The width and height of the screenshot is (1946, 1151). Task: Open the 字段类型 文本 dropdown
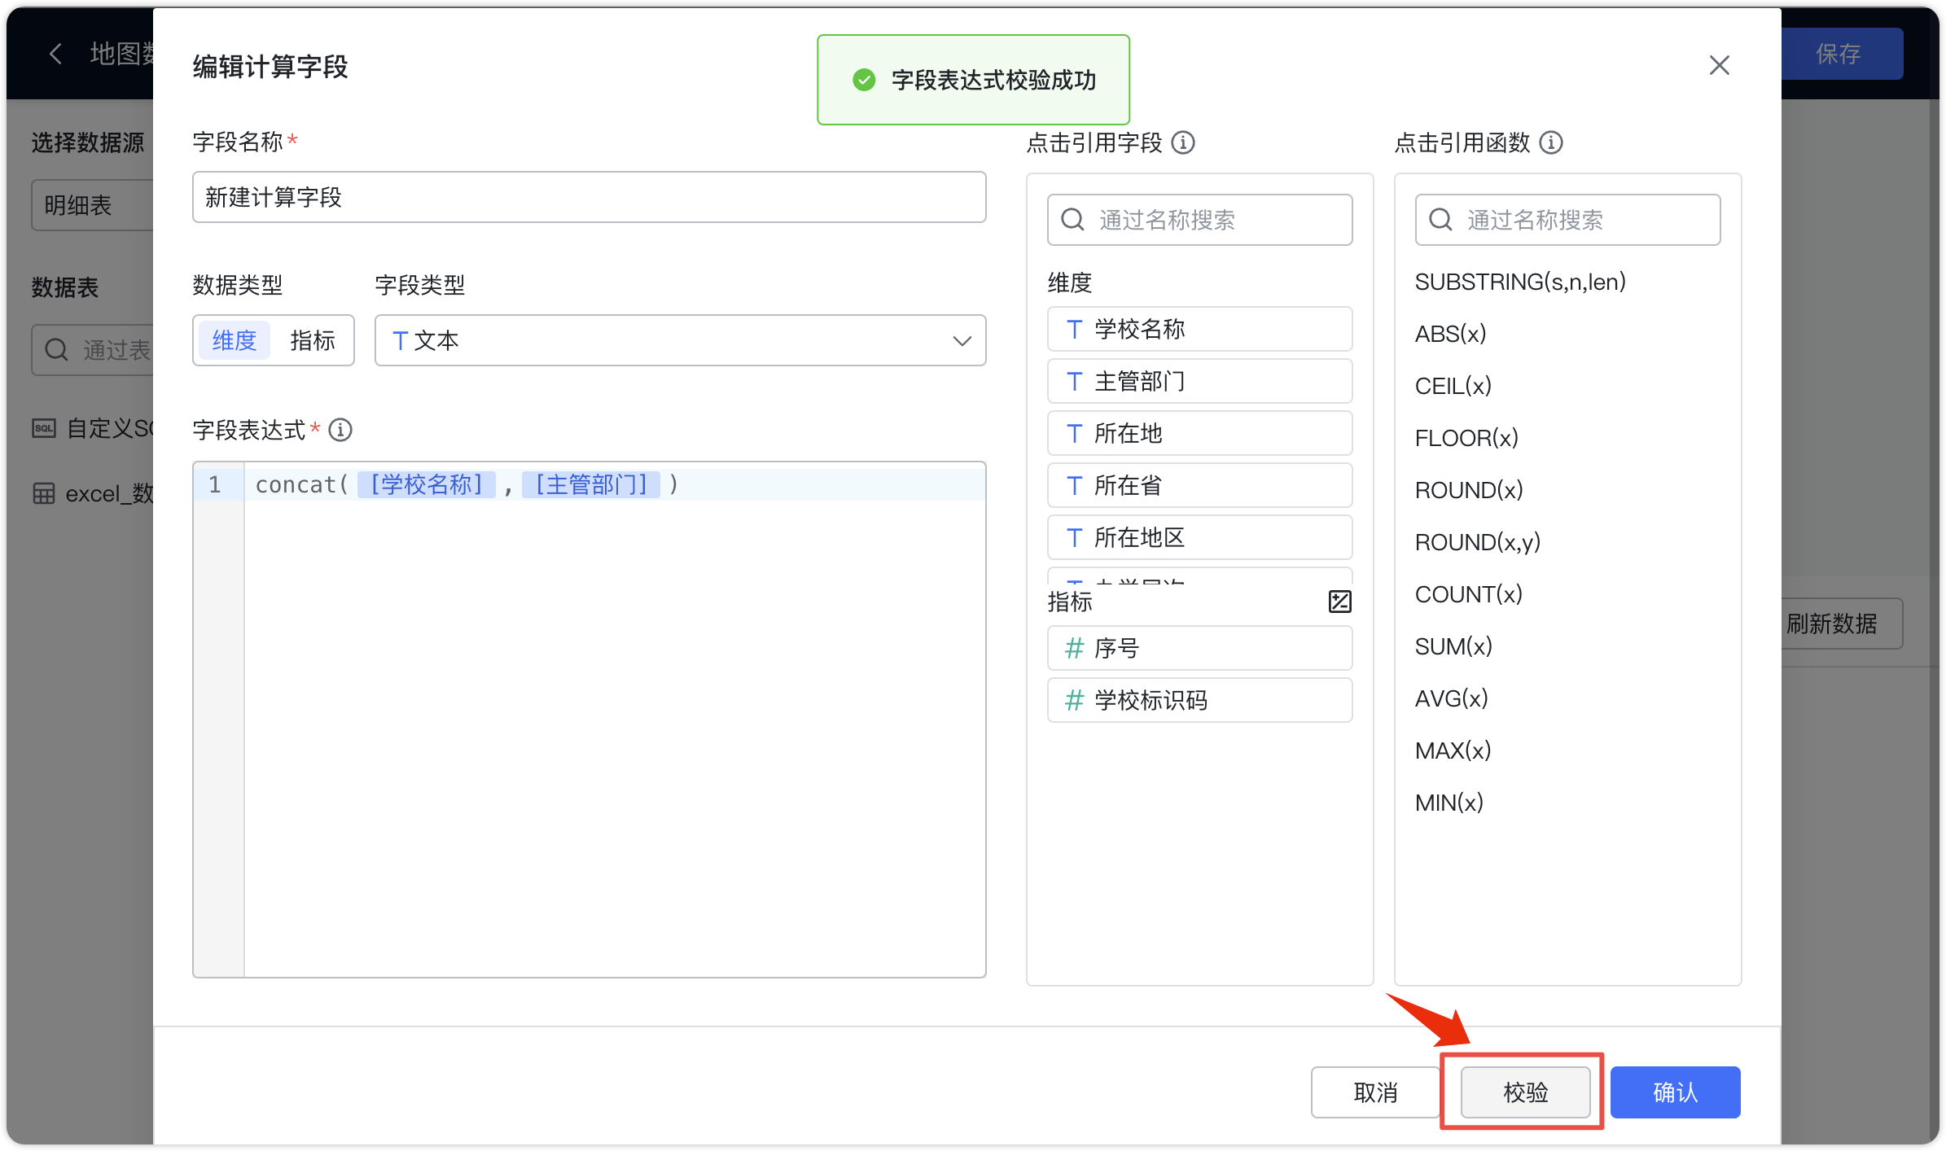(x=681, y=340)
